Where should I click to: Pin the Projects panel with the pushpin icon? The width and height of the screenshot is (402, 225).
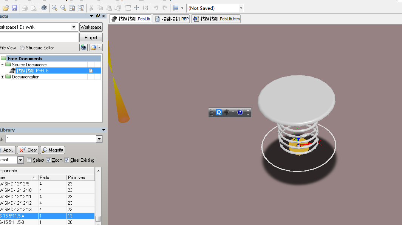98,16
